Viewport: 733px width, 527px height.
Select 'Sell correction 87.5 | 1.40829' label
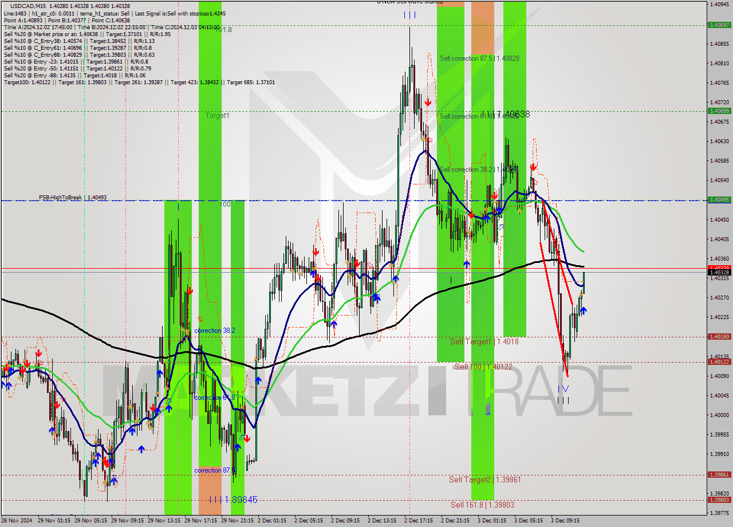point(479,58)
